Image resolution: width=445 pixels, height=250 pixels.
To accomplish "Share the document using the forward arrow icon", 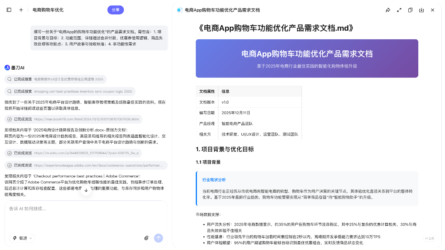I will point(388,10).
